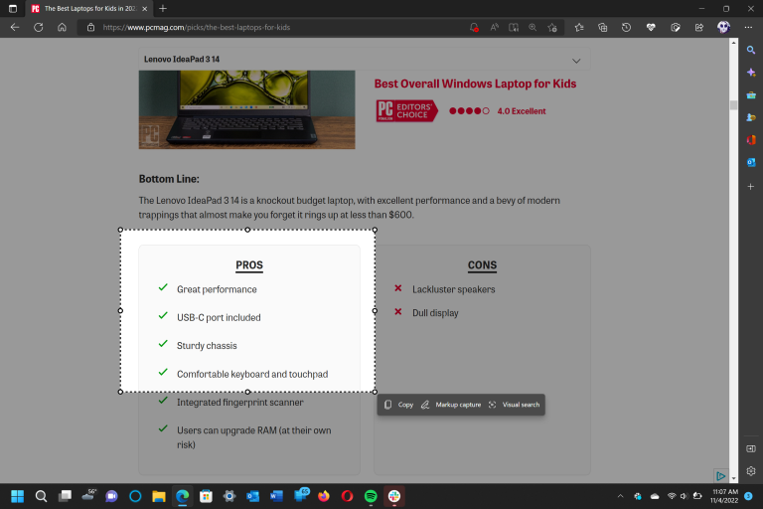This screenshot has width=763, height=509.
Task: Open Slack from the taskbar
Action: [x=394, y=496]
